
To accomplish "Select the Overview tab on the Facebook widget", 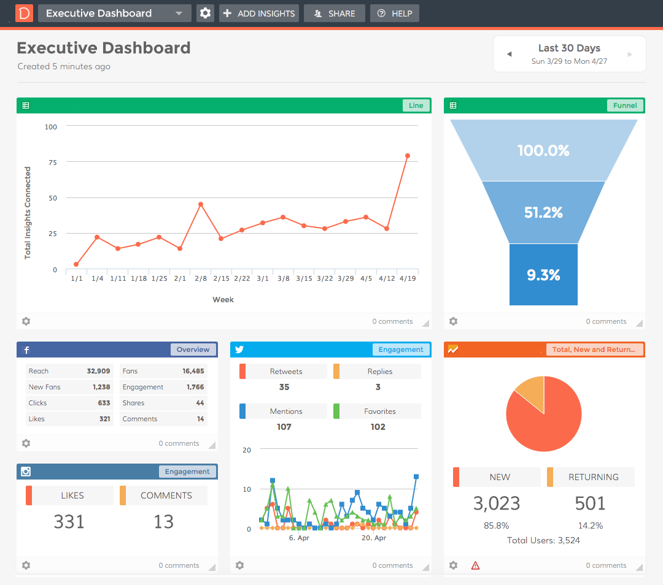I will [193, 349].
